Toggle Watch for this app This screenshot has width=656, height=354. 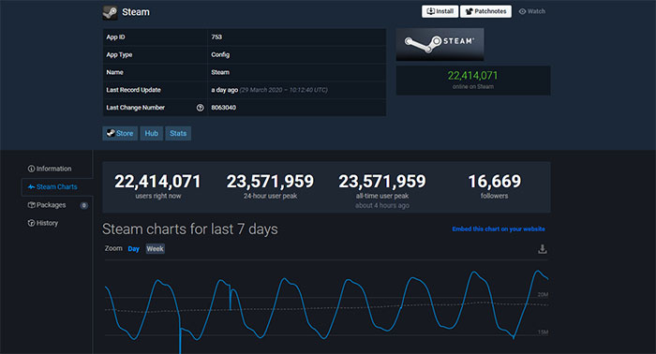pos(531,11)
